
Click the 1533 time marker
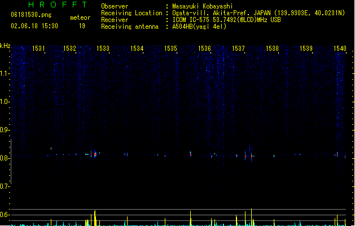point(103,49)
